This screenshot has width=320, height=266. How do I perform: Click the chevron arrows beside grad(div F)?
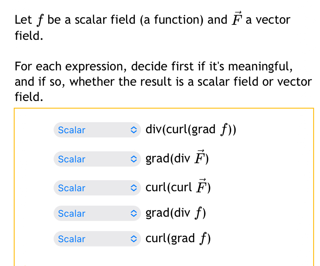(x=134, y=159)
